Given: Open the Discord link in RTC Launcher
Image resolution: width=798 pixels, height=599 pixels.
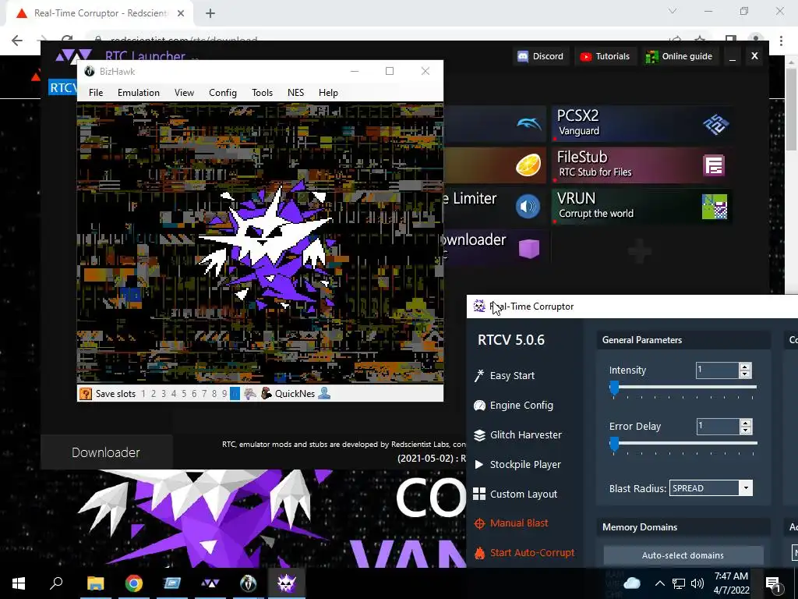Looking at the screenshot, I should (x=541, y=56).
